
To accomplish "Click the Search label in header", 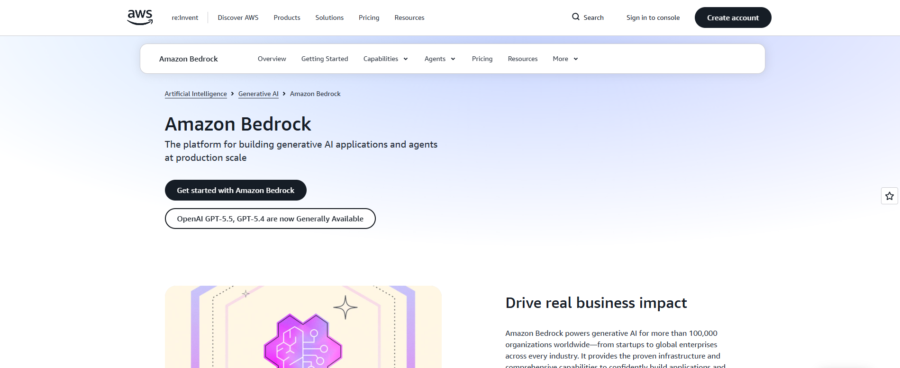I will point(593,18).
